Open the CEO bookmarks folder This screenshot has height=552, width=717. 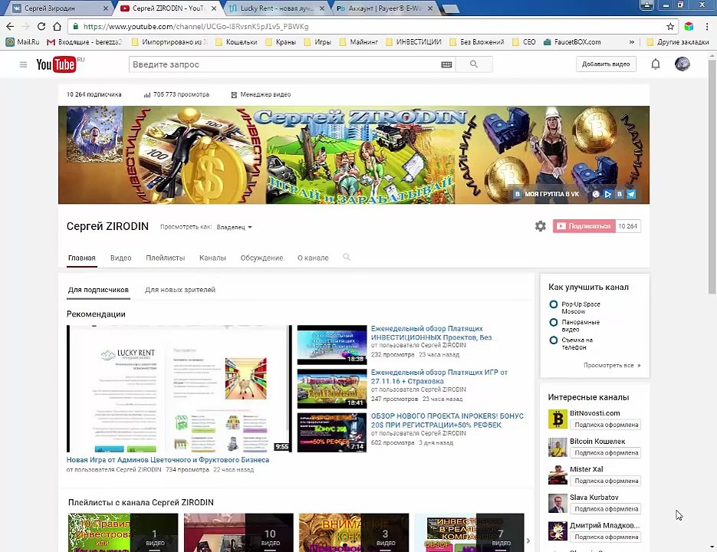[524, 42]
